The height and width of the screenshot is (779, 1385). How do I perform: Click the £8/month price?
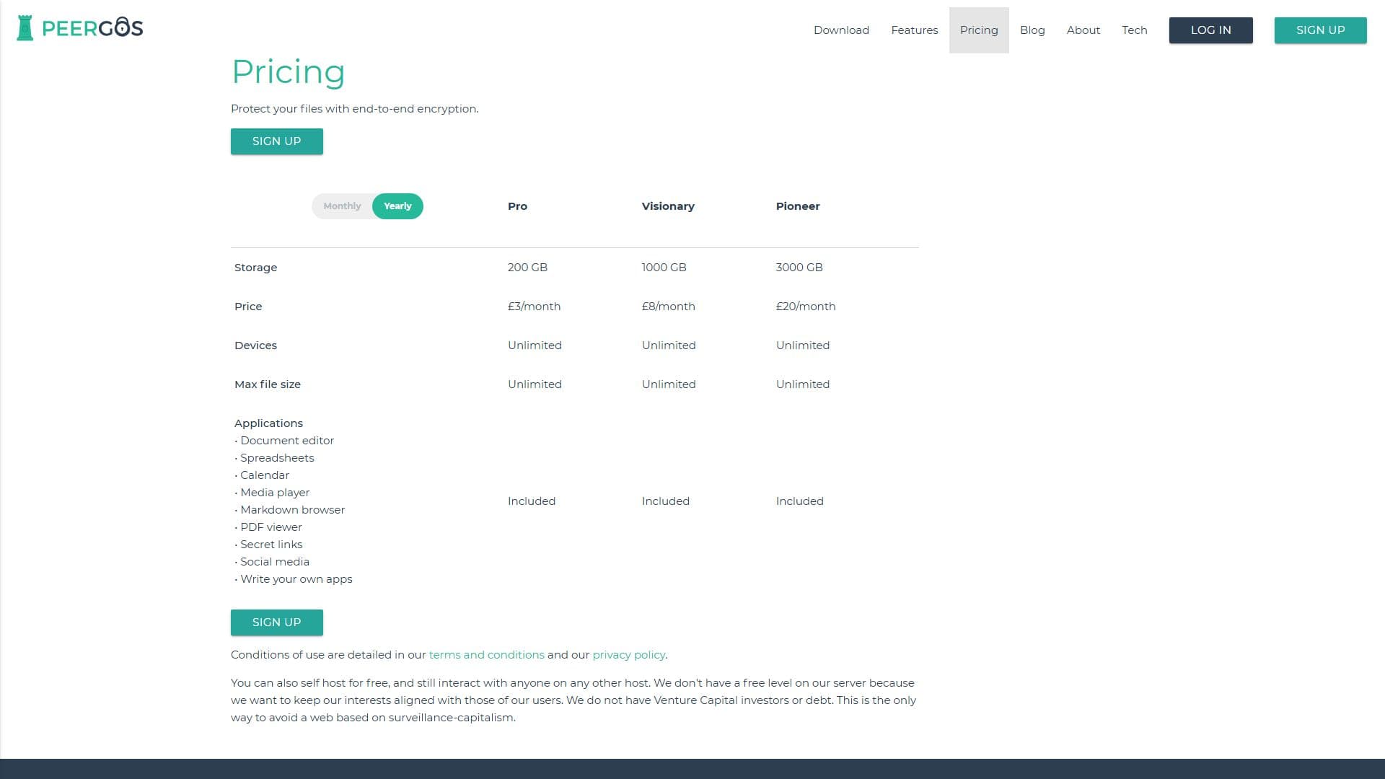[668, 307]
